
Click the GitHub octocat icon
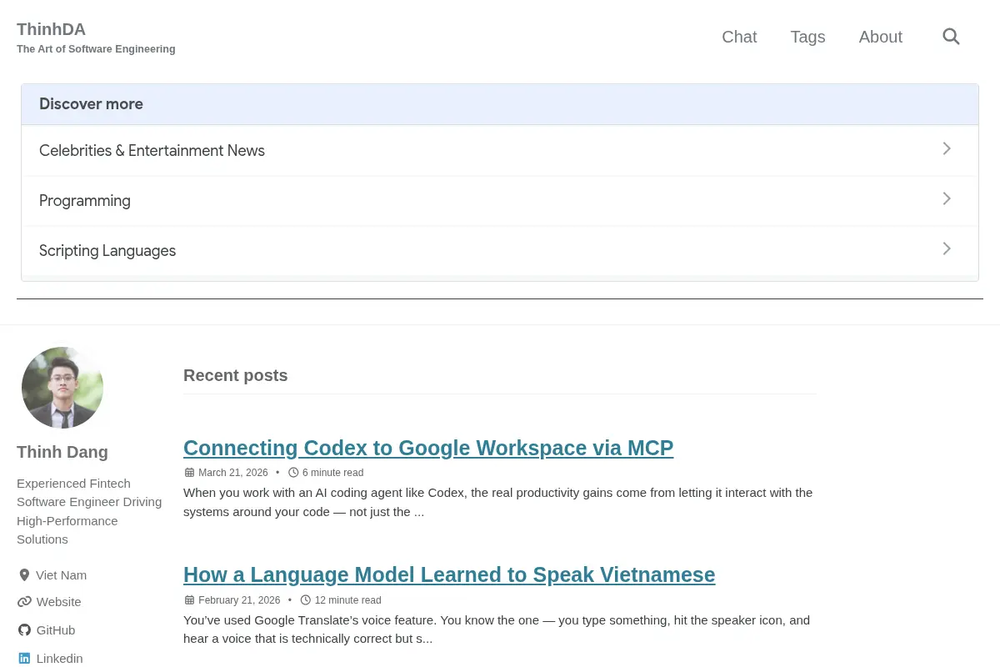24,630
